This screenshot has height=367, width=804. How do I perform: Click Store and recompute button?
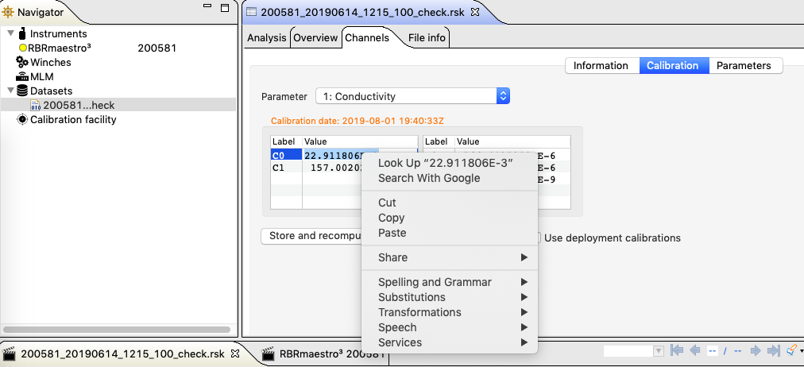tap(311, 236)
